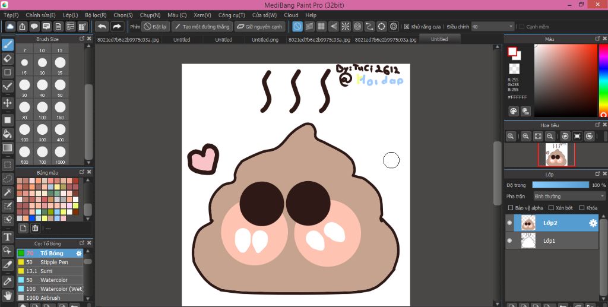Image resolution: width=608 pixels, height=307 pixels.
Task: Turn off snap with the highlighted snap icon
Action: click(x=297, y=26)
